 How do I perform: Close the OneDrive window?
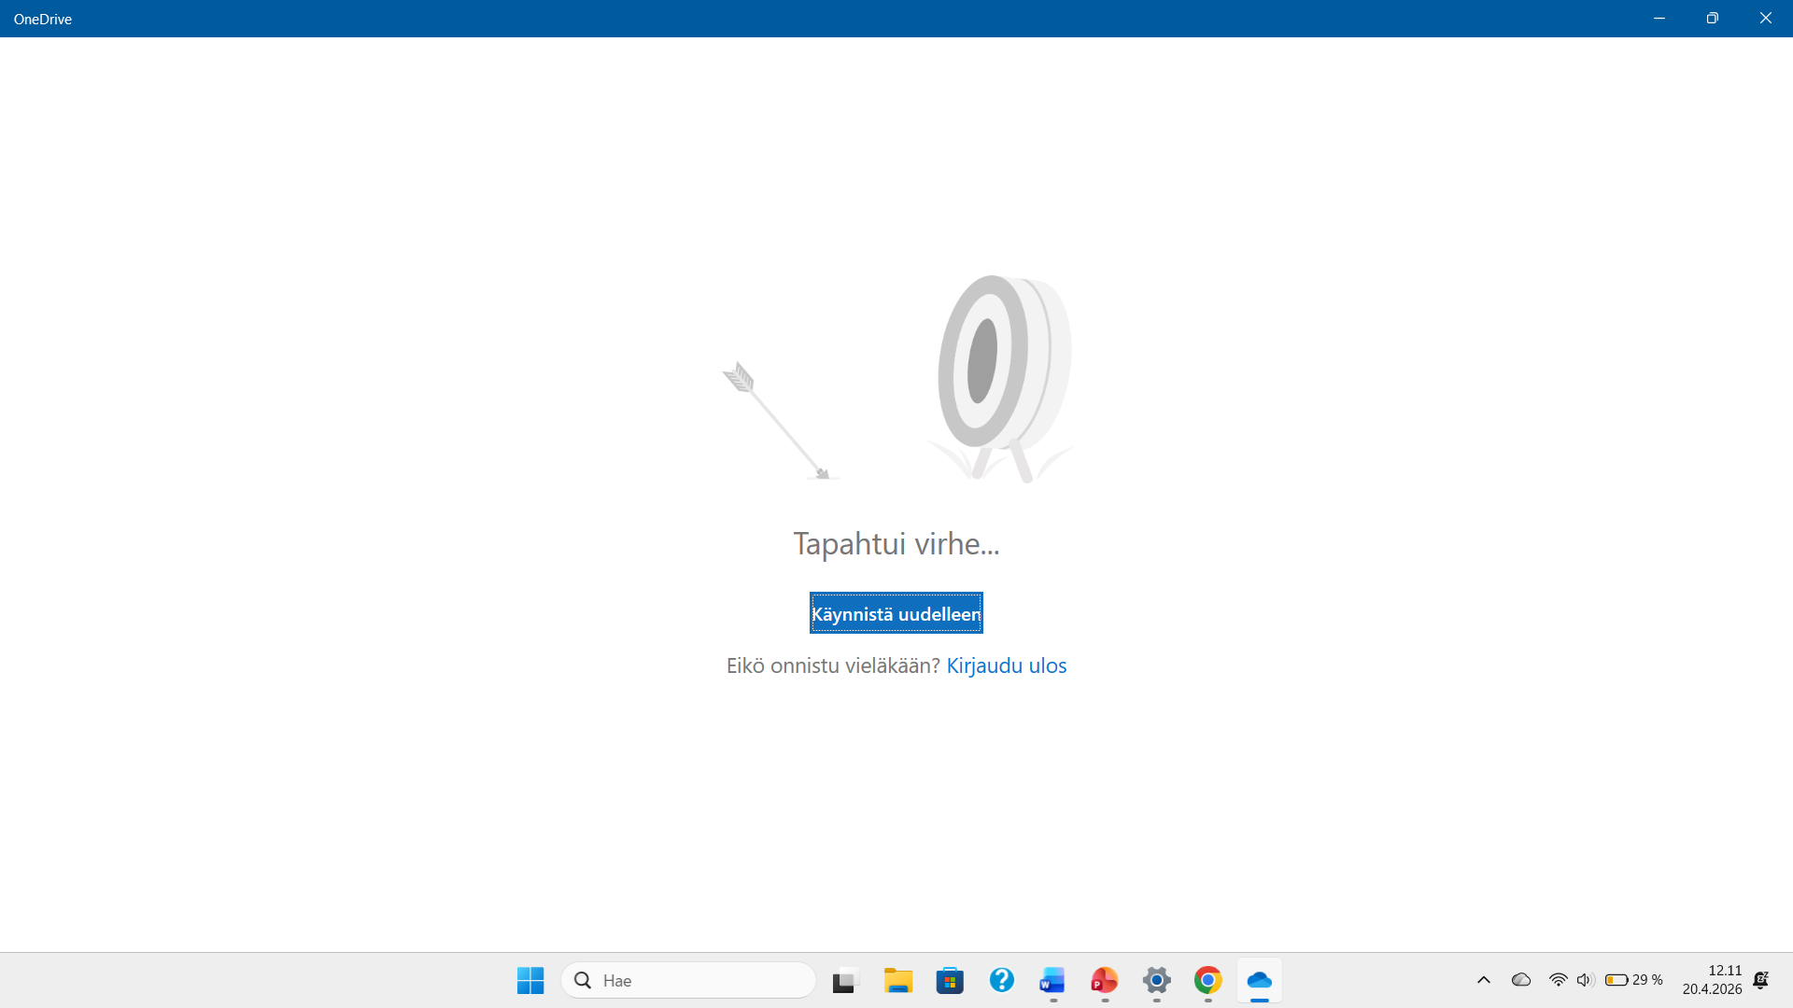(1765, 19)
